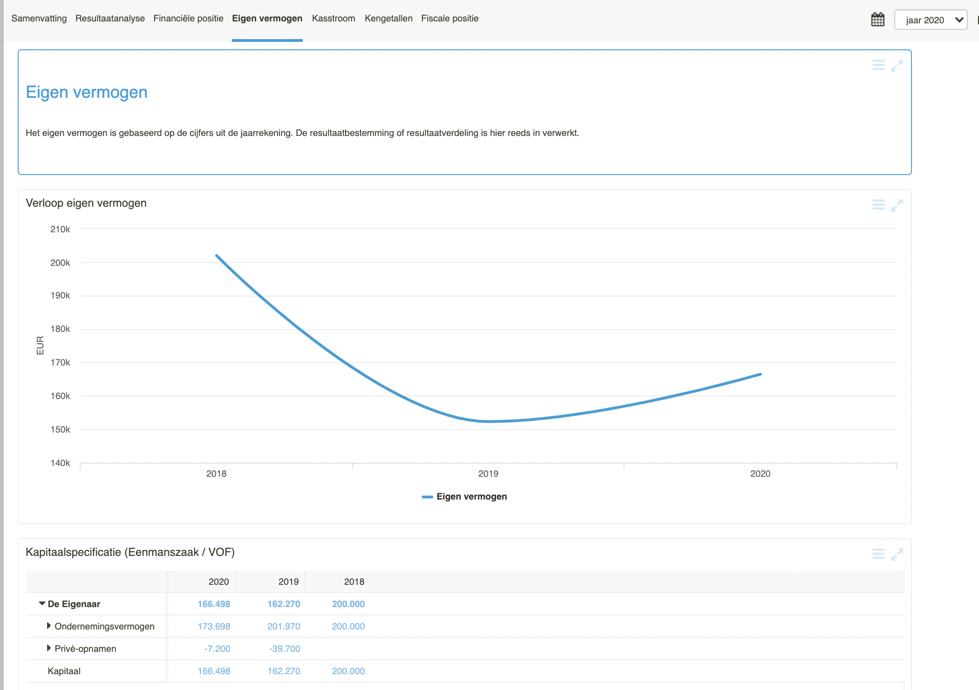
Task: Open the jaar 2020 period dropdown
Action: pos(931,20)
